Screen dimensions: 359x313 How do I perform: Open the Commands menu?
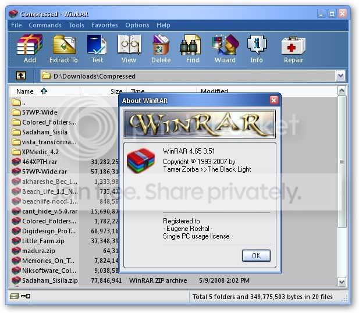click(45, 25)
